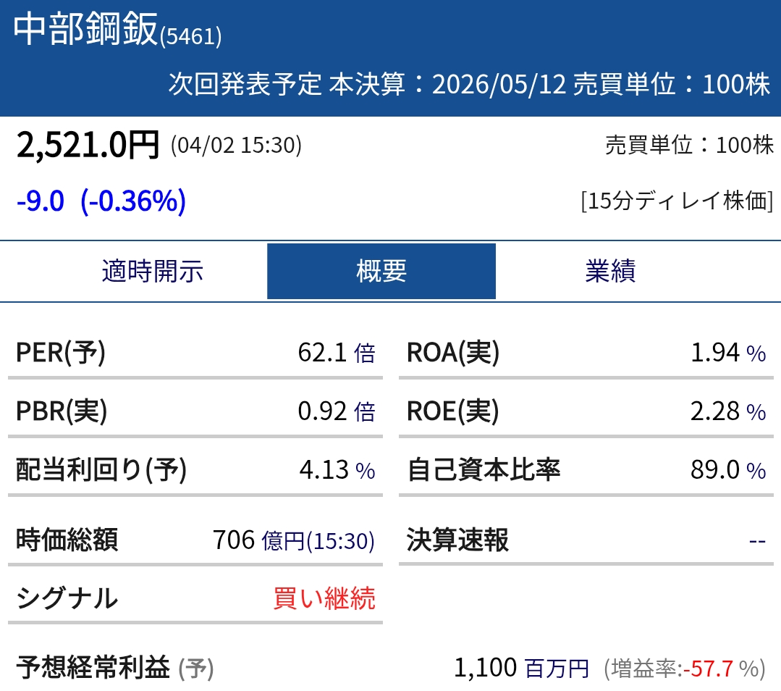Open the 概要 tab

381,271
